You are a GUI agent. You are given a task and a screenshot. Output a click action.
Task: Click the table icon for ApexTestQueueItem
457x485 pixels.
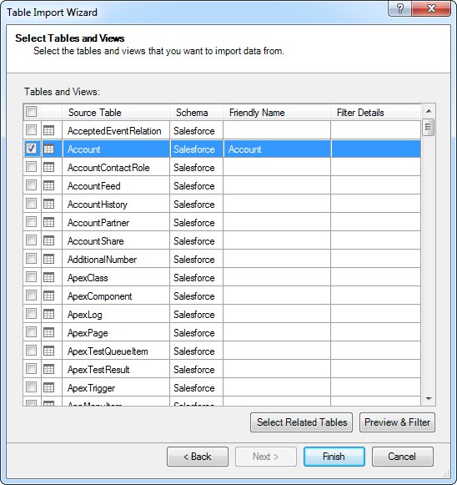(x=49, y=351)
